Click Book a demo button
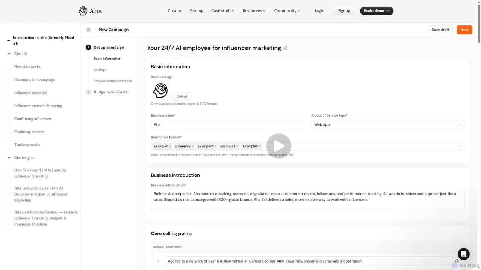Viewport: 481px width, 270px height. click(377, 11)
